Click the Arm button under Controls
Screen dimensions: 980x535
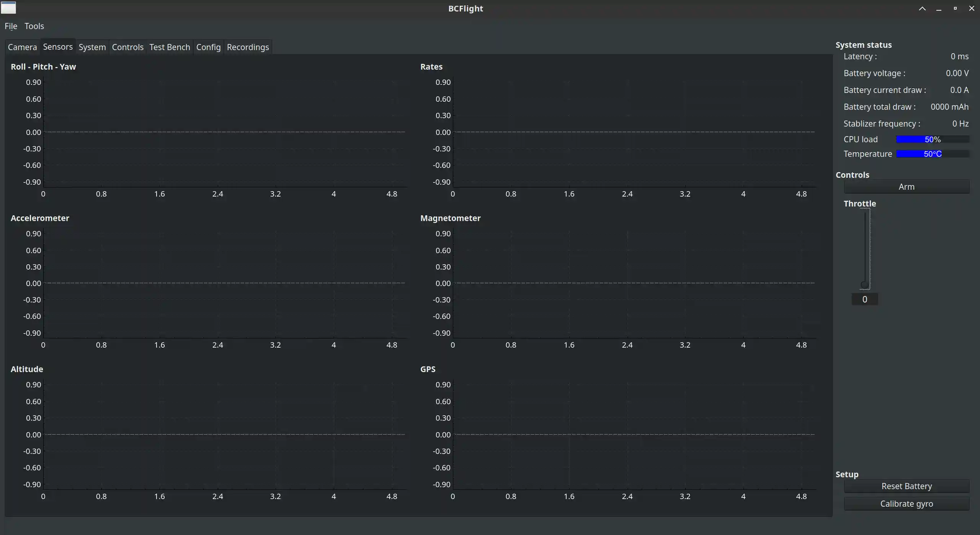point(906,186)
